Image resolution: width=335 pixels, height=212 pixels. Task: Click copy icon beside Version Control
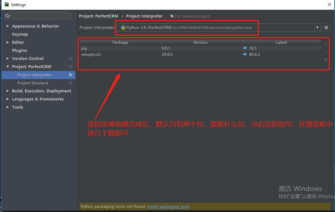pyautogui.click(x=70, y=58)
